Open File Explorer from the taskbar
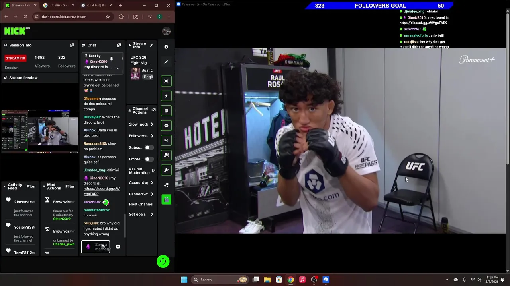510x286 pixels. point(267,280)
